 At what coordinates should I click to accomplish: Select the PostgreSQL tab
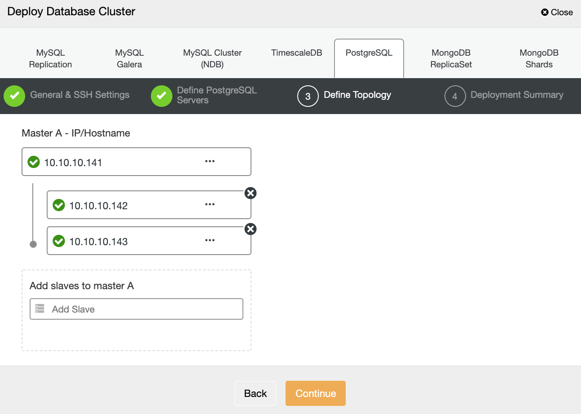tap(369, 58)
